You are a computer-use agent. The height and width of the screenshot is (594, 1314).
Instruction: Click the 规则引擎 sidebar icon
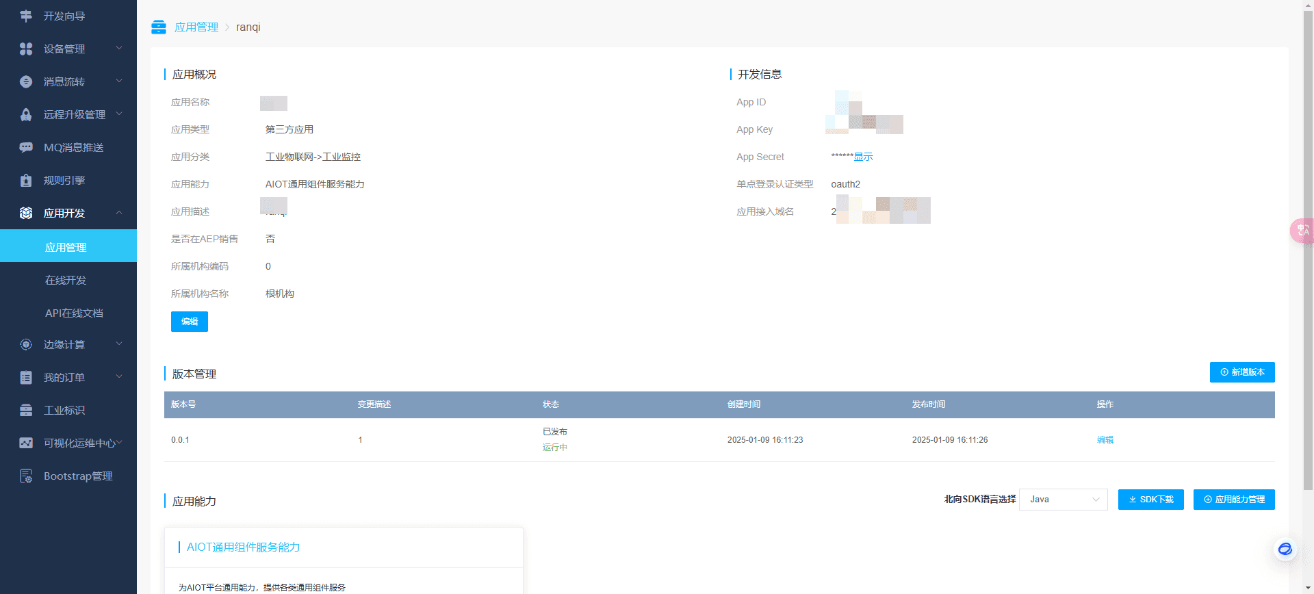coord(26,180)
